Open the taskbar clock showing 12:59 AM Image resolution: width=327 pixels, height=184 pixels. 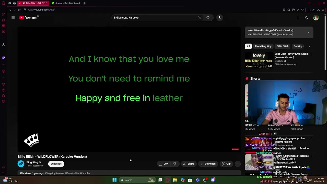pos(319,180)
